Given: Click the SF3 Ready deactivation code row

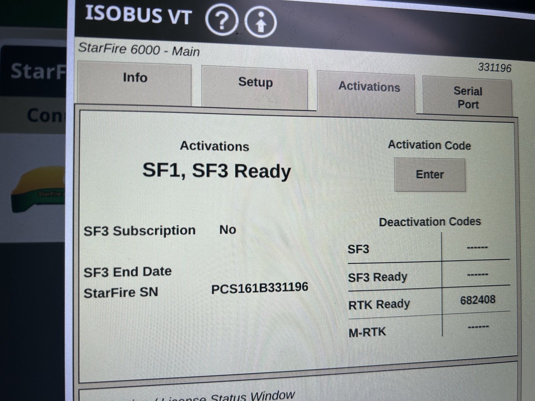Looking at the screenshot, I should pyautogui.click(x=377, y=277).
